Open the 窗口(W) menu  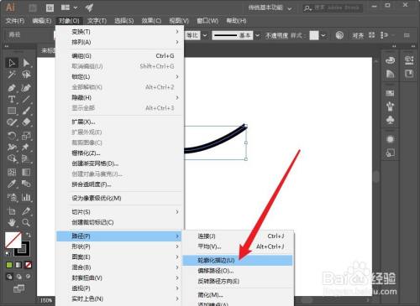click(207, 21)
